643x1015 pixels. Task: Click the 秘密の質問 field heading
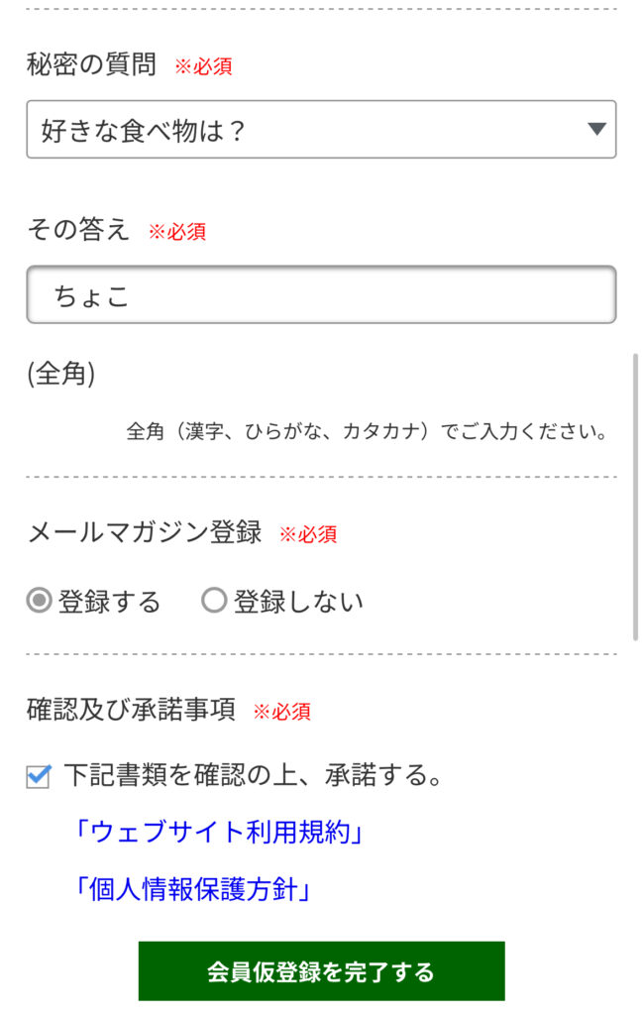click(x=91, y=64)
